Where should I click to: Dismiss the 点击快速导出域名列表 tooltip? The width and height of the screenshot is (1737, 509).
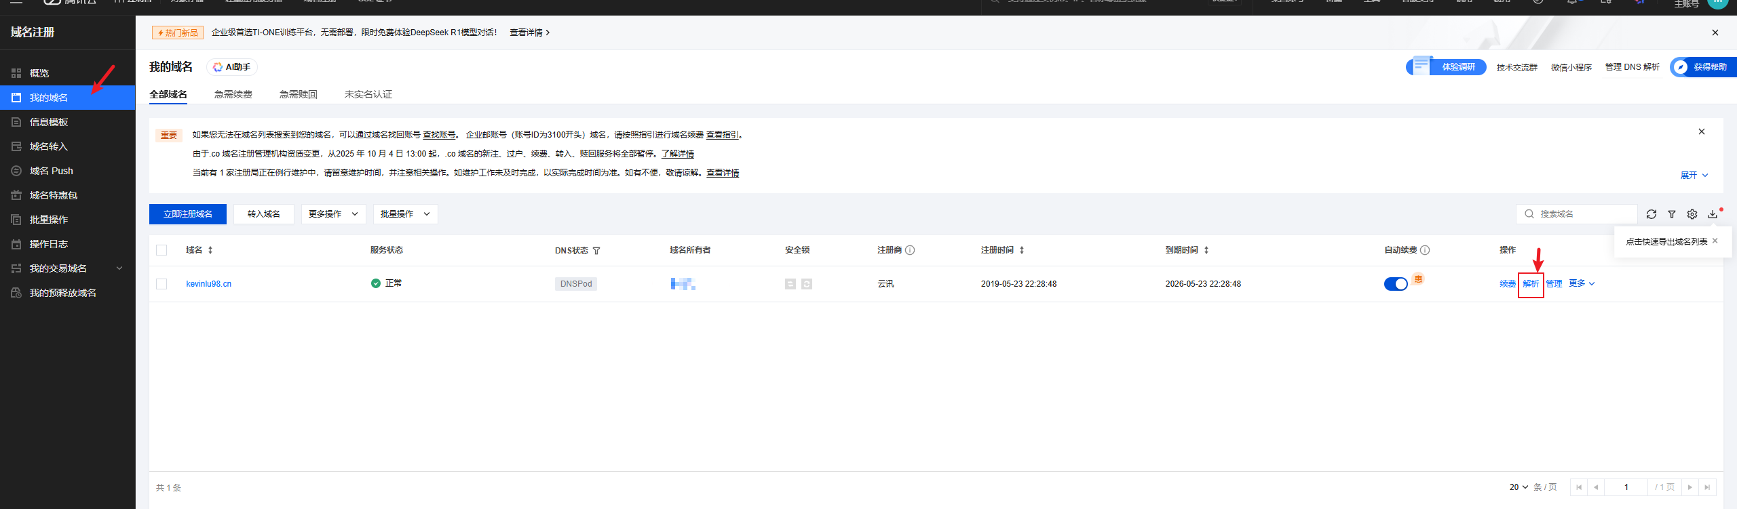coord(1715,241)
